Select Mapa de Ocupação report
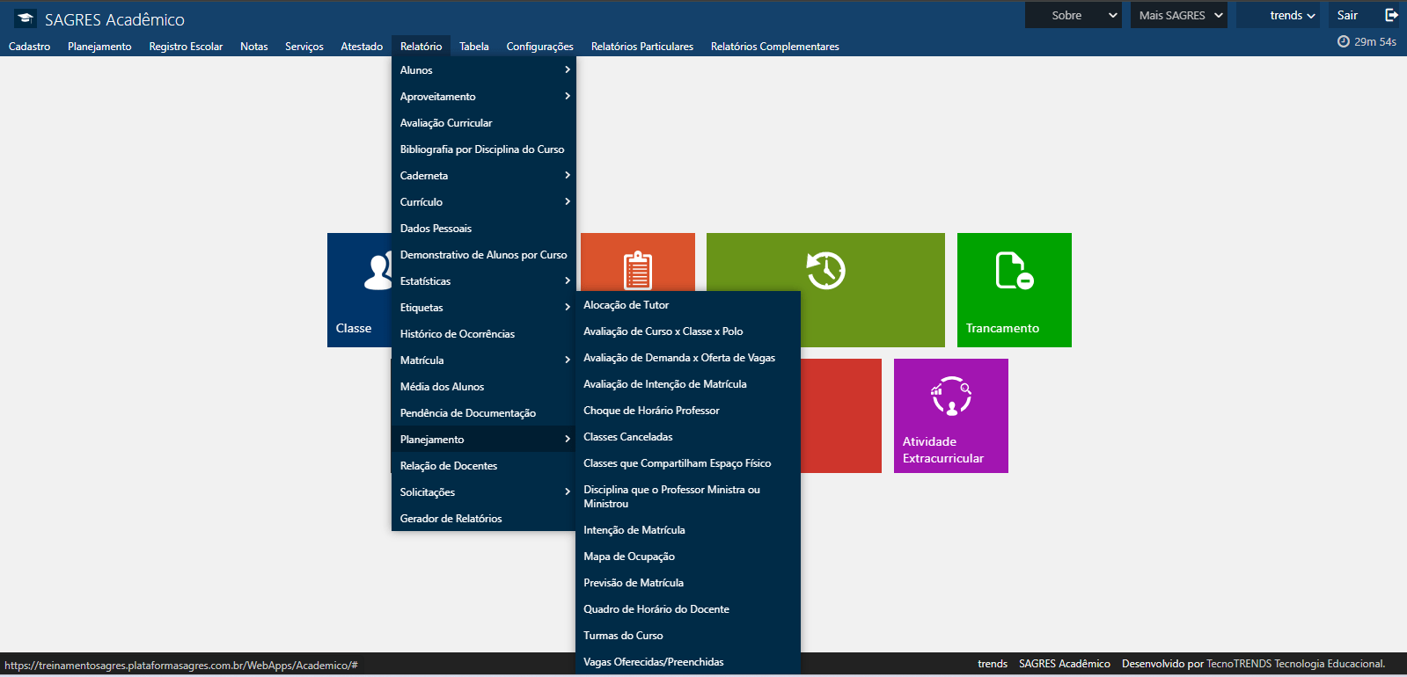Image resolution: width=1407 pixels, height=677 pixels. [x=629, y=557]
